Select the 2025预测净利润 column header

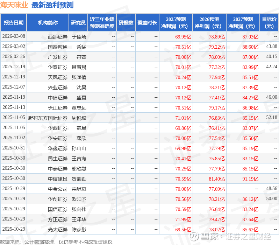click(176, 23)
